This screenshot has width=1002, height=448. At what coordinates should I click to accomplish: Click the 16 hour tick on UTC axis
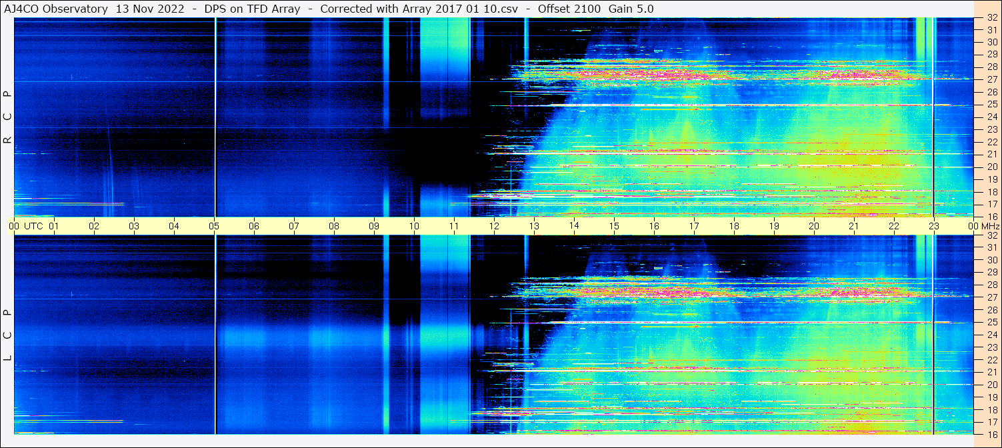coord(654,226)
